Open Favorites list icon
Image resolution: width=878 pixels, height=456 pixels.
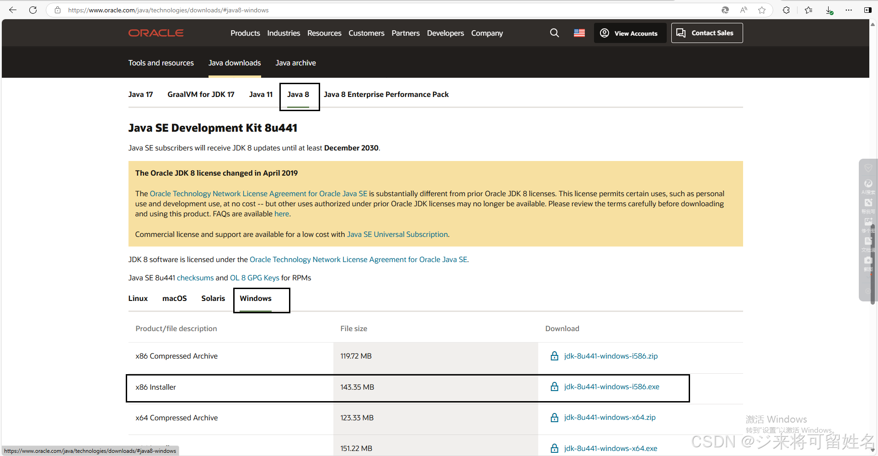point(808,10)
